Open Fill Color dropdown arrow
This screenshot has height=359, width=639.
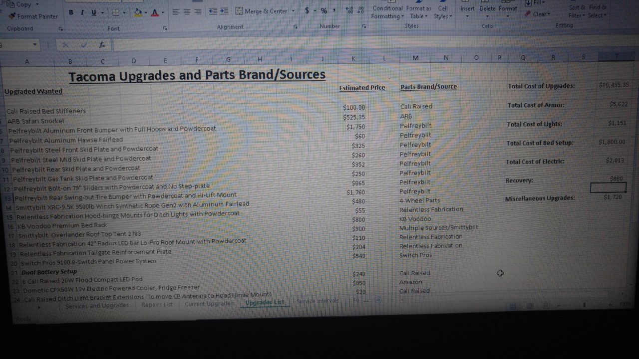pos(146,12)
